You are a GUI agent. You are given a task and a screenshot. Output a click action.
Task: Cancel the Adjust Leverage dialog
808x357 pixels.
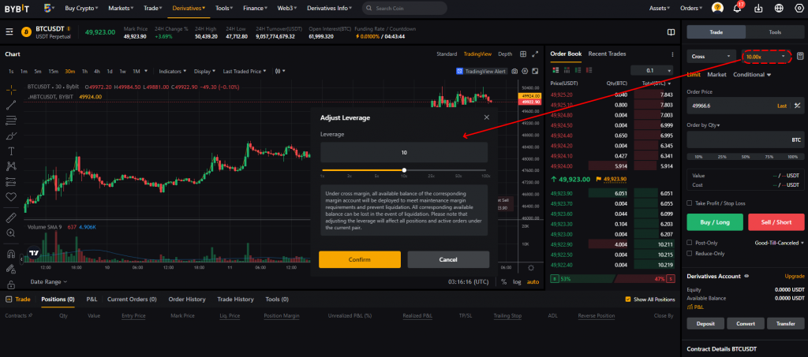point(448,259)
